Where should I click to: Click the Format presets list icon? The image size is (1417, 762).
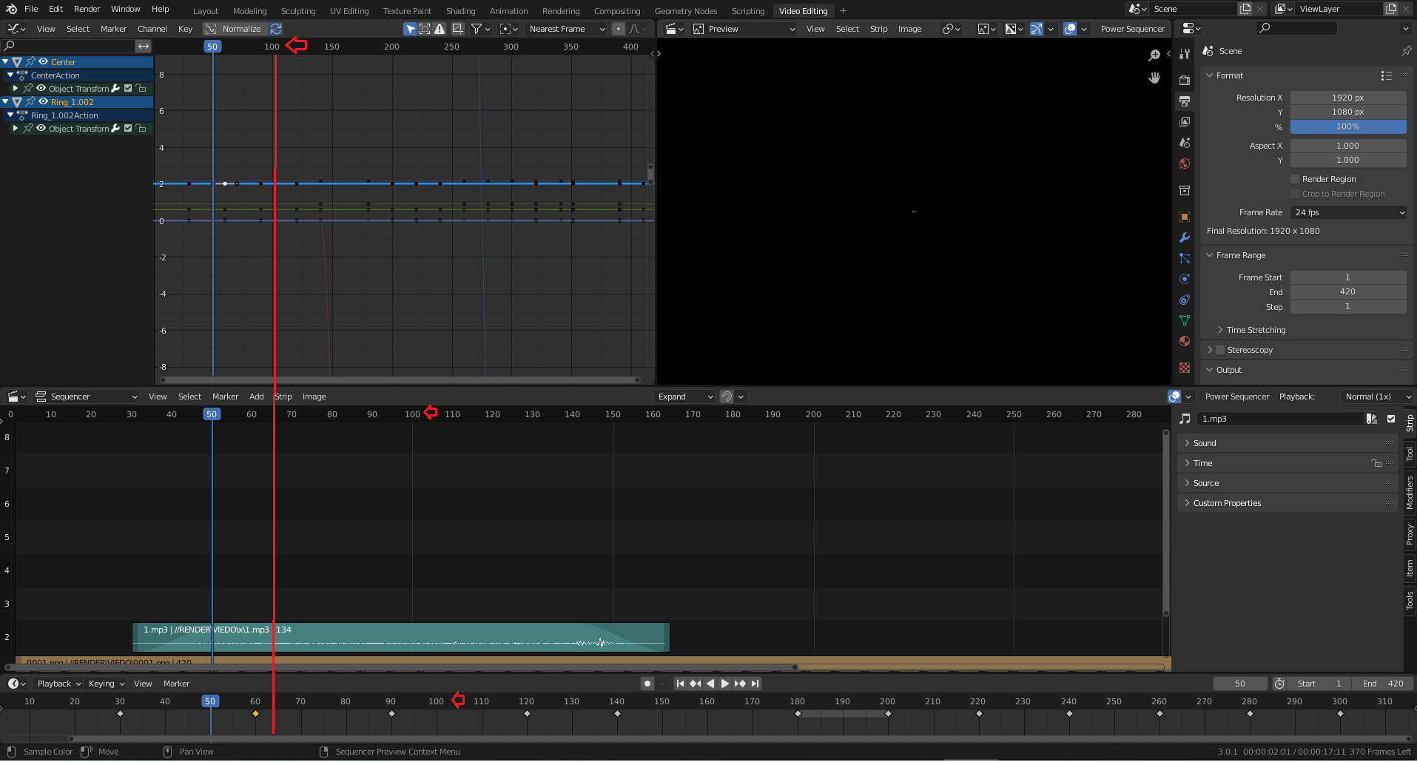[x=1386, y=75]
